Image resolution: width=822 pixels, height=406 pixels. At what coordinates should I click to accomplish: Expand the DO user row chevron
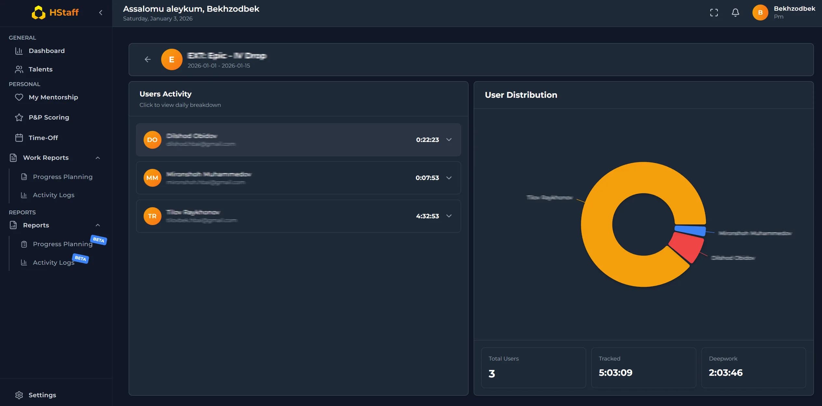(x=449, y=140)
